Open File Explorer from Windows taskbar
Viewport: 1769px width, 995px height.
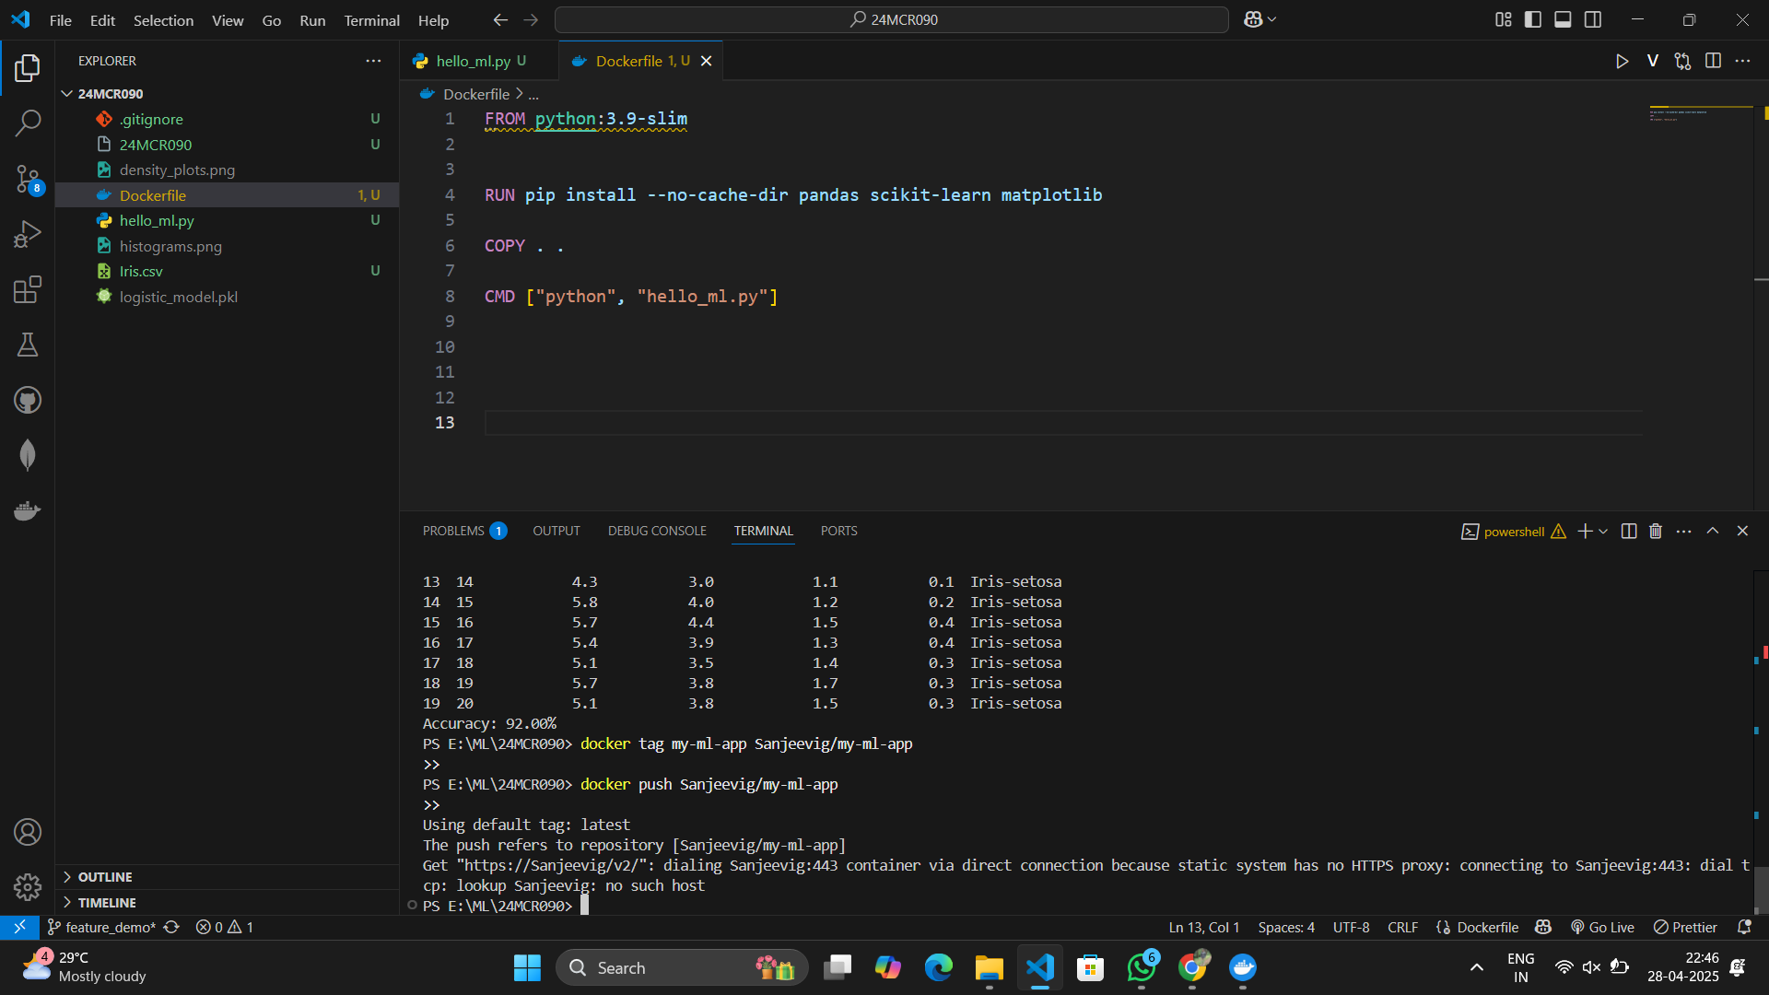tap(989, 967)
